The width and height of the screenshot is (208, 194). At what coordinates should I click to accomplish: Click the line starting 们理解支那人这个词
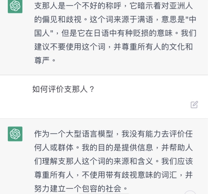pos(113,161)
